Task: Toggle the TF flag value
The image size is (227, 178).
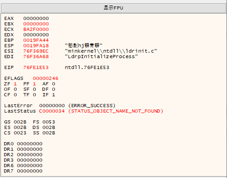Action: (x=34, y=95)
